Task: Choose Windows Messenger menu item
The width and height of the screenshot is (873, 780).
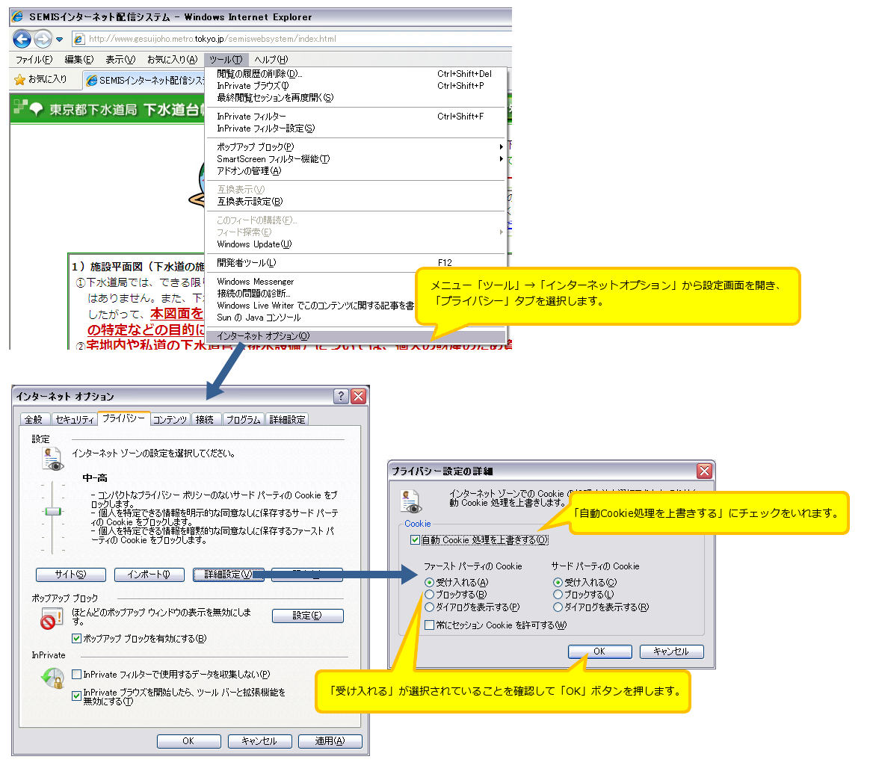Action: coord(312,282)
